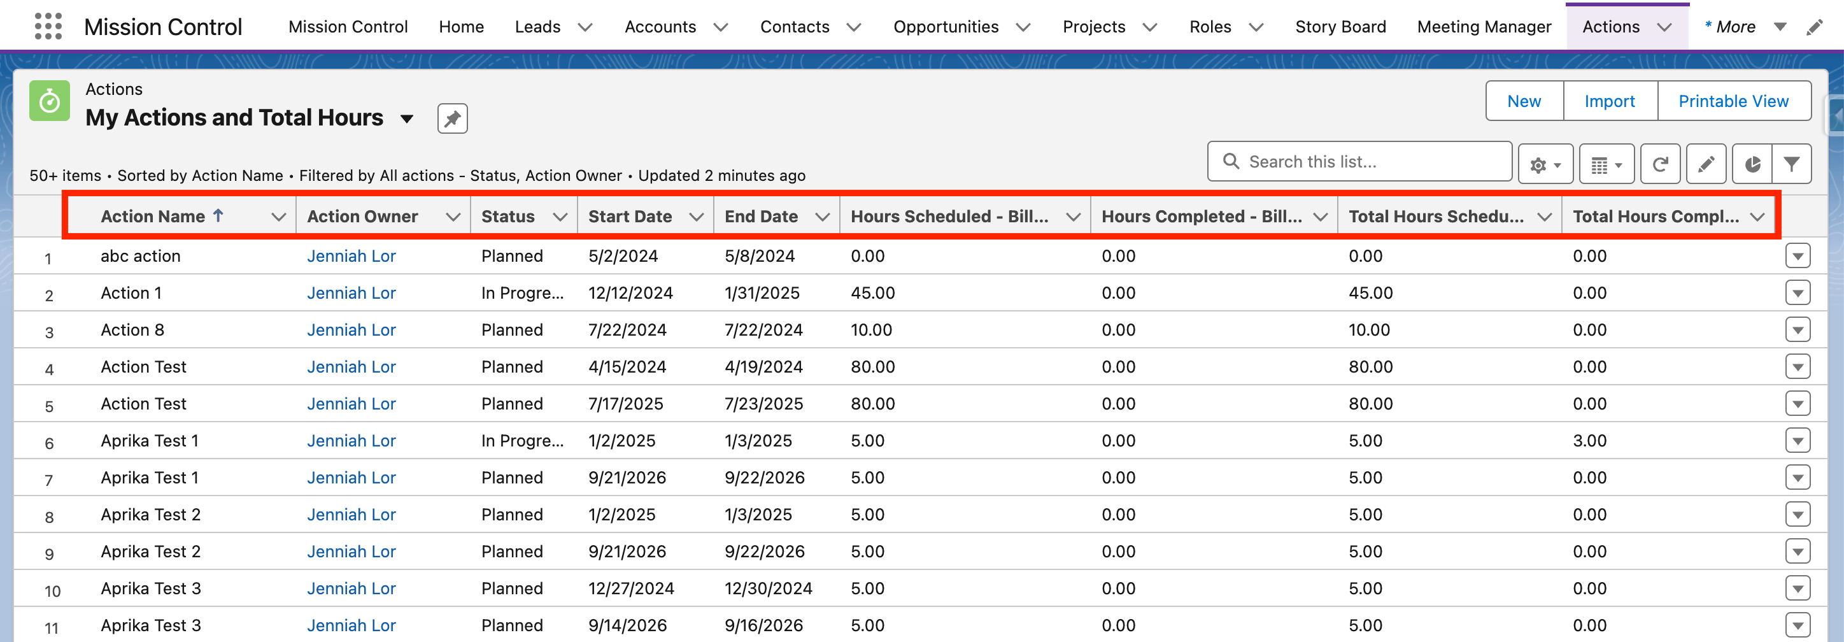Open Jenniah Lor link in Action 1 row
Viewport: 1844px width, 642px height.
(x=351, y=293)
